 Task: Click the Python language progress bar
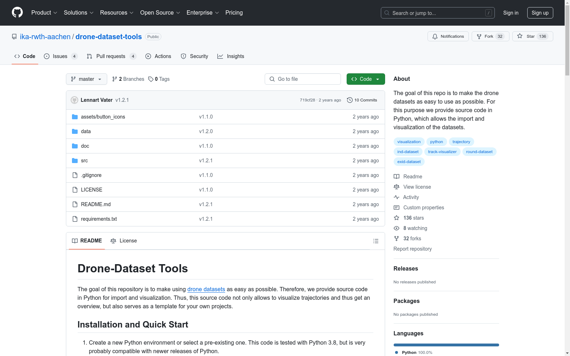coord(446,345)
